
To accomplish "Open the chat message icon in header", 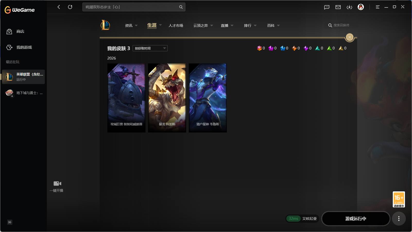I will pos(327,7).
